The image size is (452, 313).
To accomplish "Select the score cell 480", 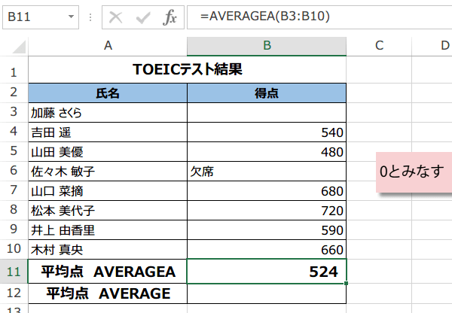I will pyautogui.click(x=267, y=152).
